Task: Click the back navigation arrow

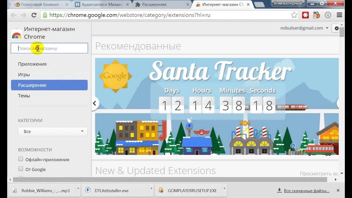Action: [13, 15]
